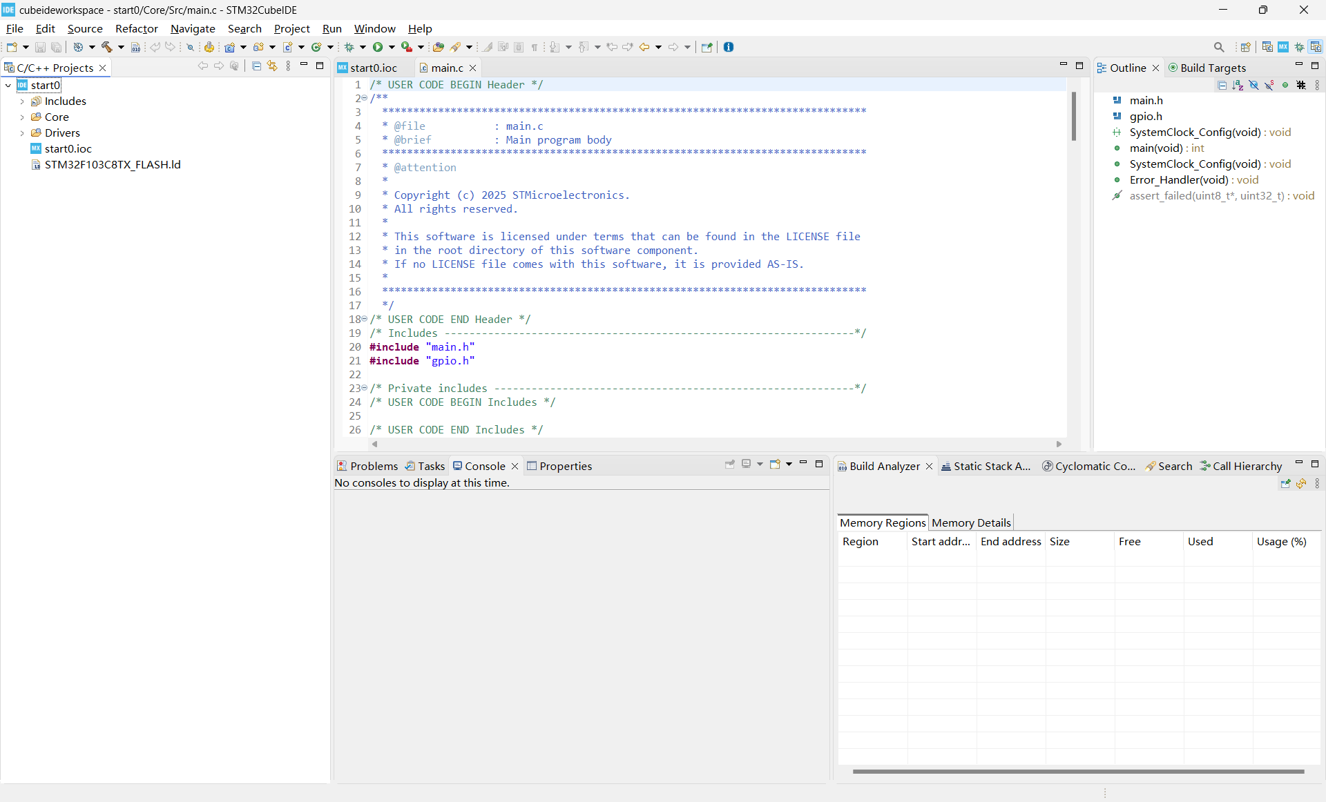Open dropdown arrow next to Build hammer
Screen dimensions: 1326x802
coord(121,47)
